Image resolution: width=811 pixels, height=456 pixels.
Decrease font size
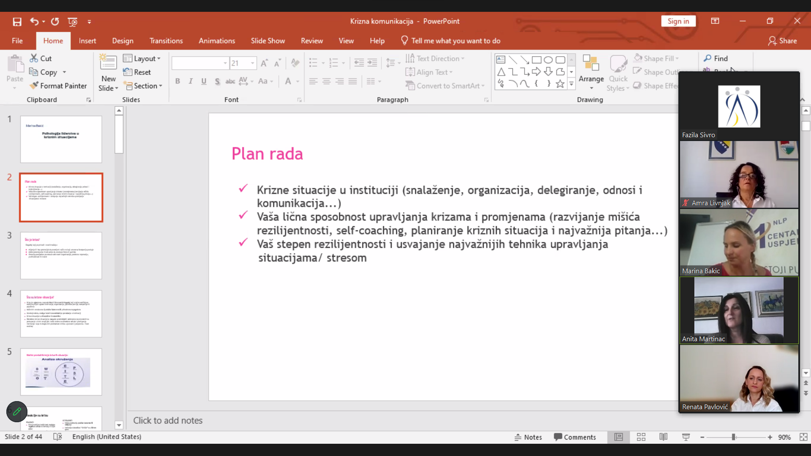(278, 63)
